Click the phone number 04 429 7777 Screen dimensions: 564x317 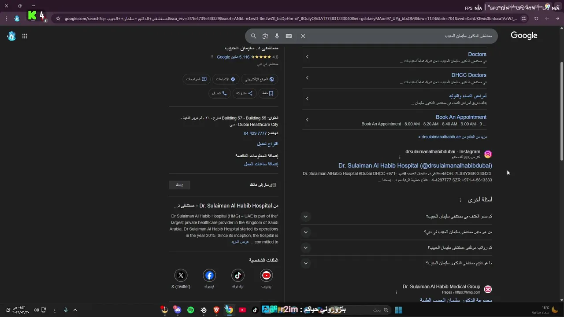255,133
